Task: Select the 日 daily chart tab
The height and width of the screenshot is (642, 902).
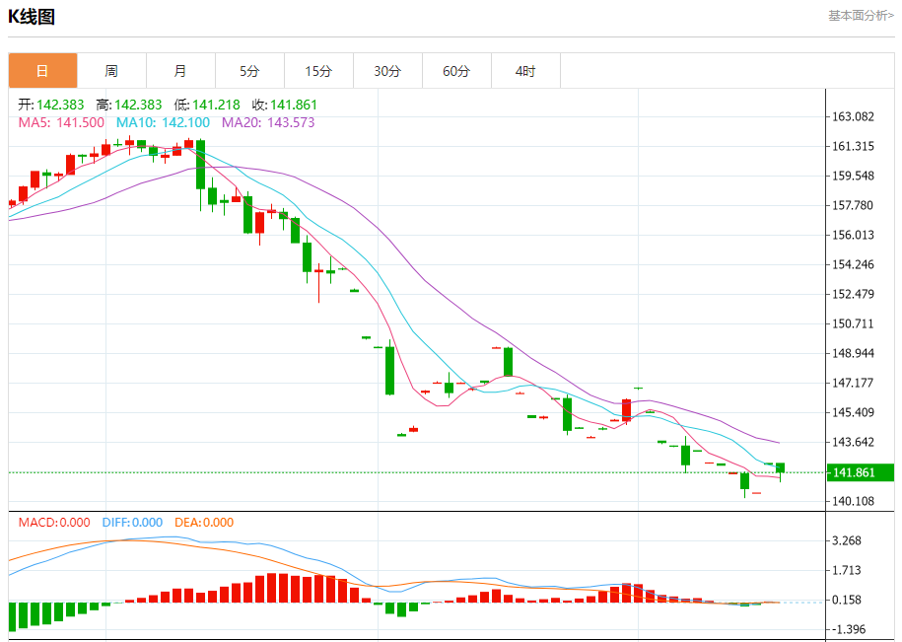Action: (42, 71)
